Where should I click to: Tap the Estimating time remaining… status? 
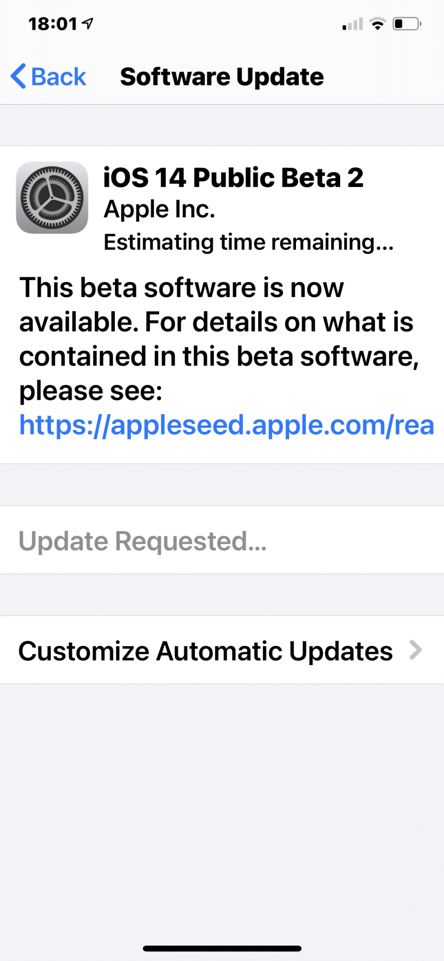[x=249, y=242]
